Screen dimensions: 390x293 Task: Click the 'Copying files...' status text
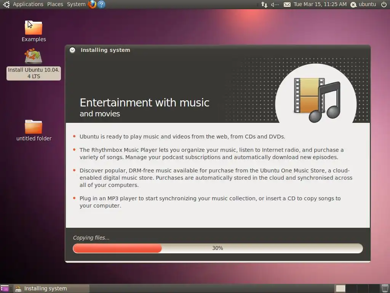click(91, 238)
